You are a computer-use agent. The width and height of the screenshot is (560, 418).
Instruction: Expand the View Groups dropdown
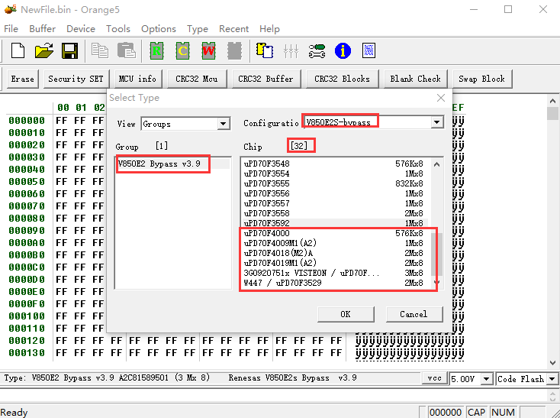pyautogui.click(x=224, y=124)
